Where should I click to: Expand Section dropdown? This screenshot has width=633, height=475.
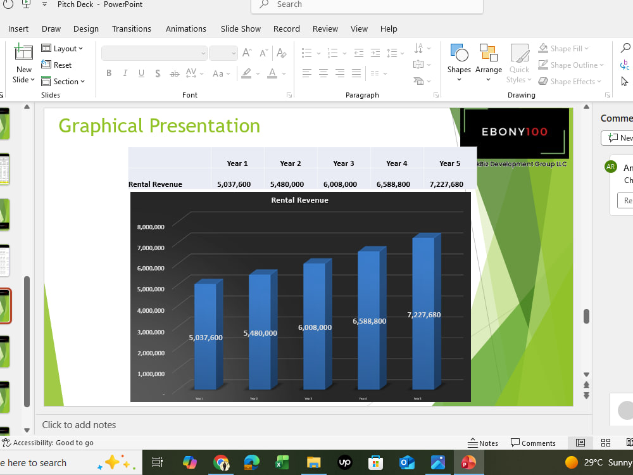[63, 81]
